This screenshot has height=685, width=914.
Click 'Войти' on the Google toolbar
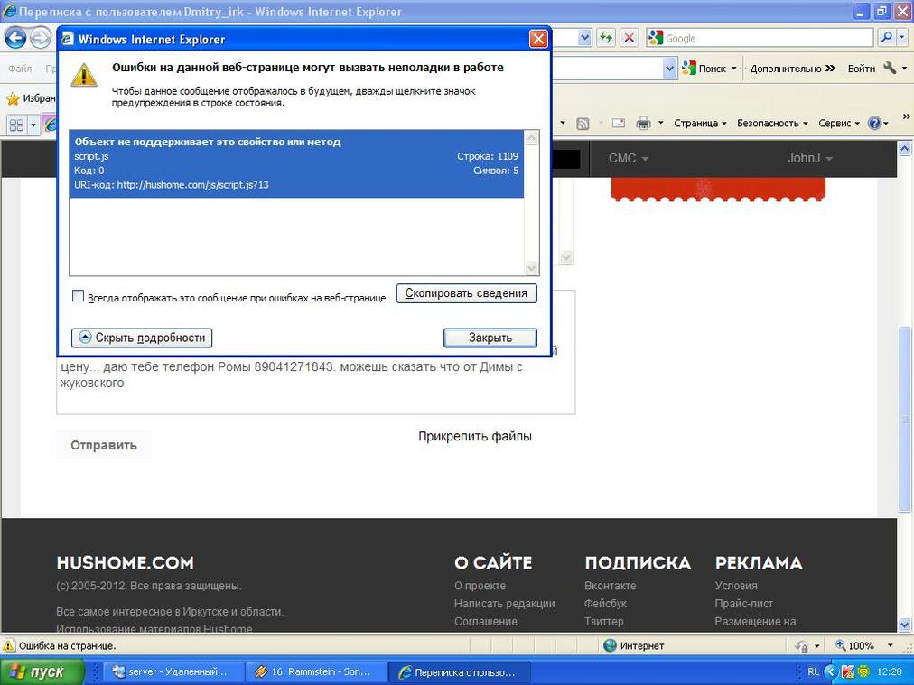[x=861, y=69]
